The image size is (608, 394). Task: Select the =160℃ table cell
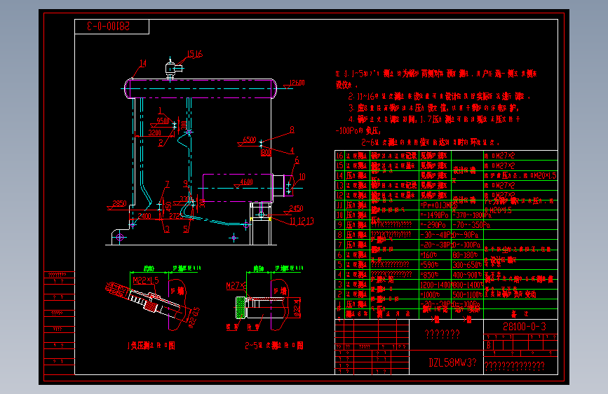click(x=429, y=254)
